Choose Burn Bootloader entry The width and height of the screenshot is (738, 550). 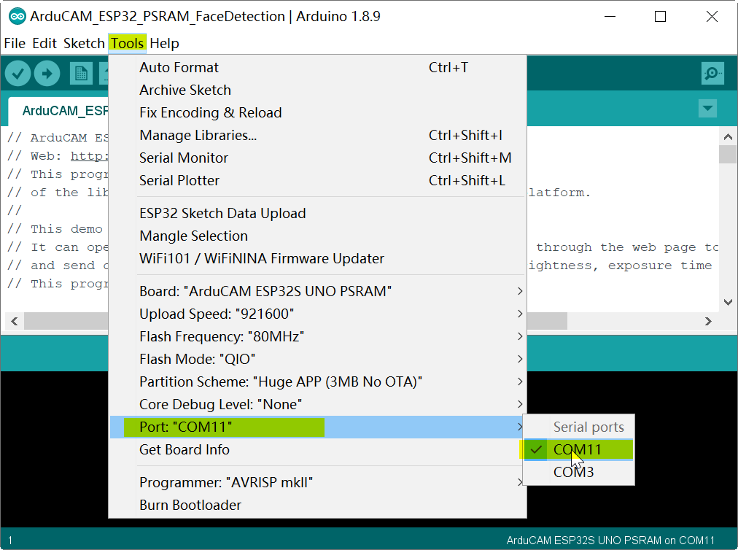point(318,506)
